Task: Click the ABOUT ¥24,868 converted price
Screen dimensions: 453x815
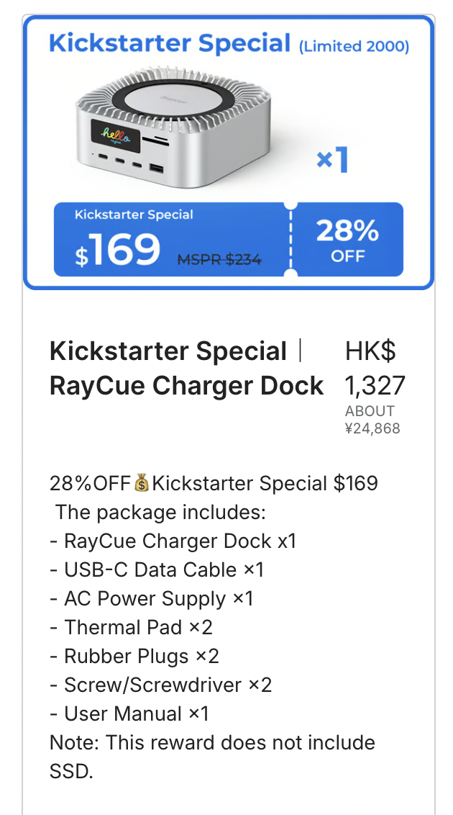Action: coord(372,420)
